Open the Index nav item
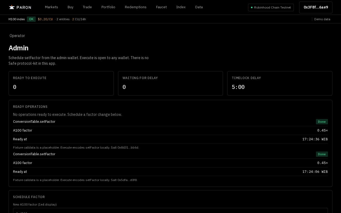341x213 pixels. coord(181,7)
